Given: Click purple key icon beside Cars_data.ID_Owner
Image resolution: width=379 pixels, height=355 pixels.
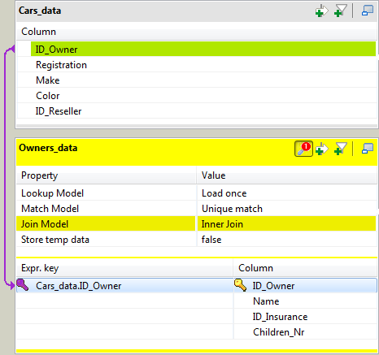Looking at the screenshot, I should click(23, 285).
